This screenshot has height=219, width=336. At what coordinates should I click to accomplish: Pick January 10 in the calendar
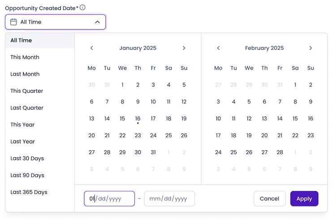(x=153, y=102)
